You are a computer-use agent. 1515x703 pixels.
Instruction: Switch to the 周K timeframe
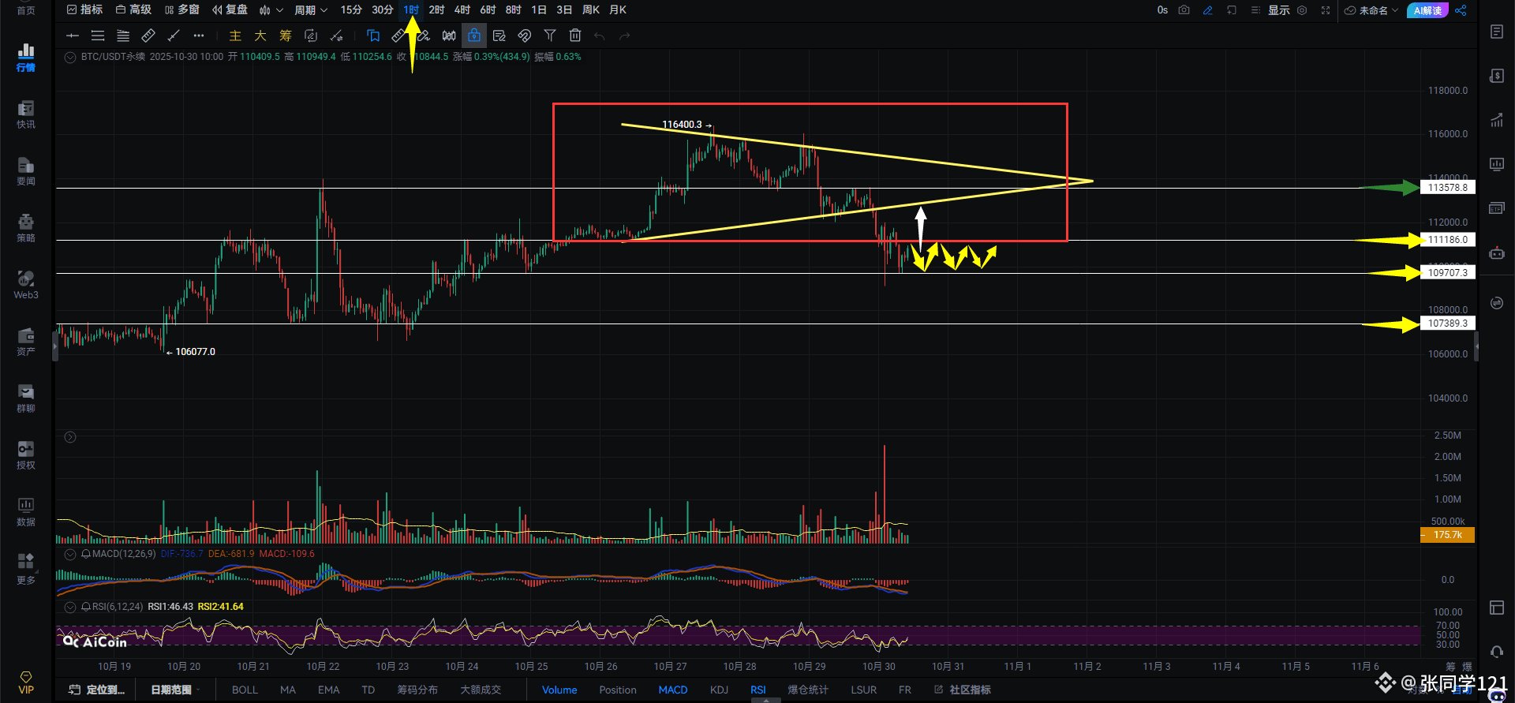click(x=591, y=10)
